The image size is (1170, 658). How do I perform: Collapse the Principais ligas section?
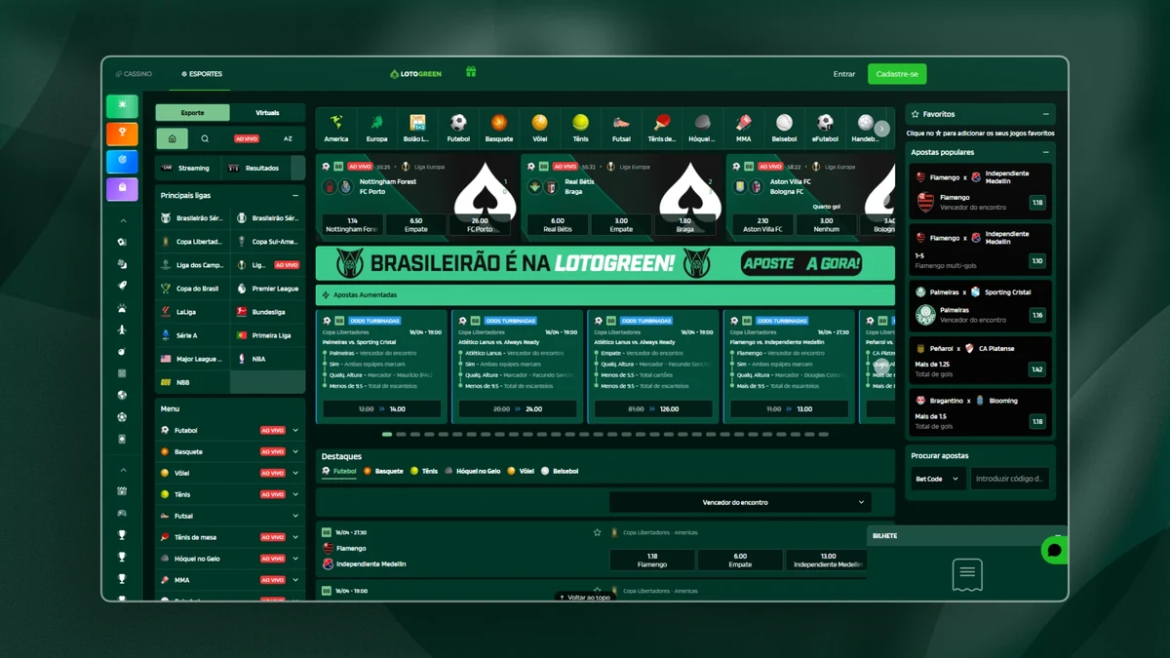click(x=295, y=195)
